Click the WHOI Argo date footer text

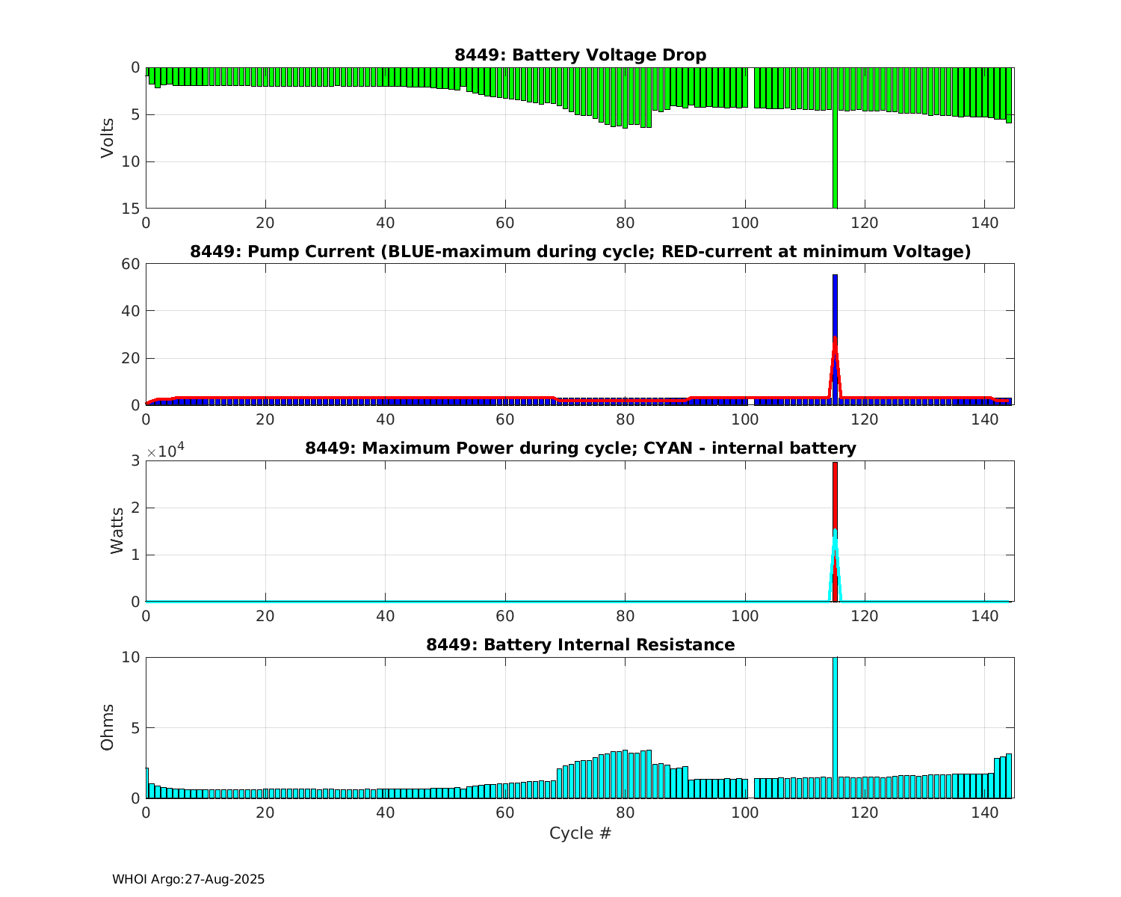tap(188, 880)
